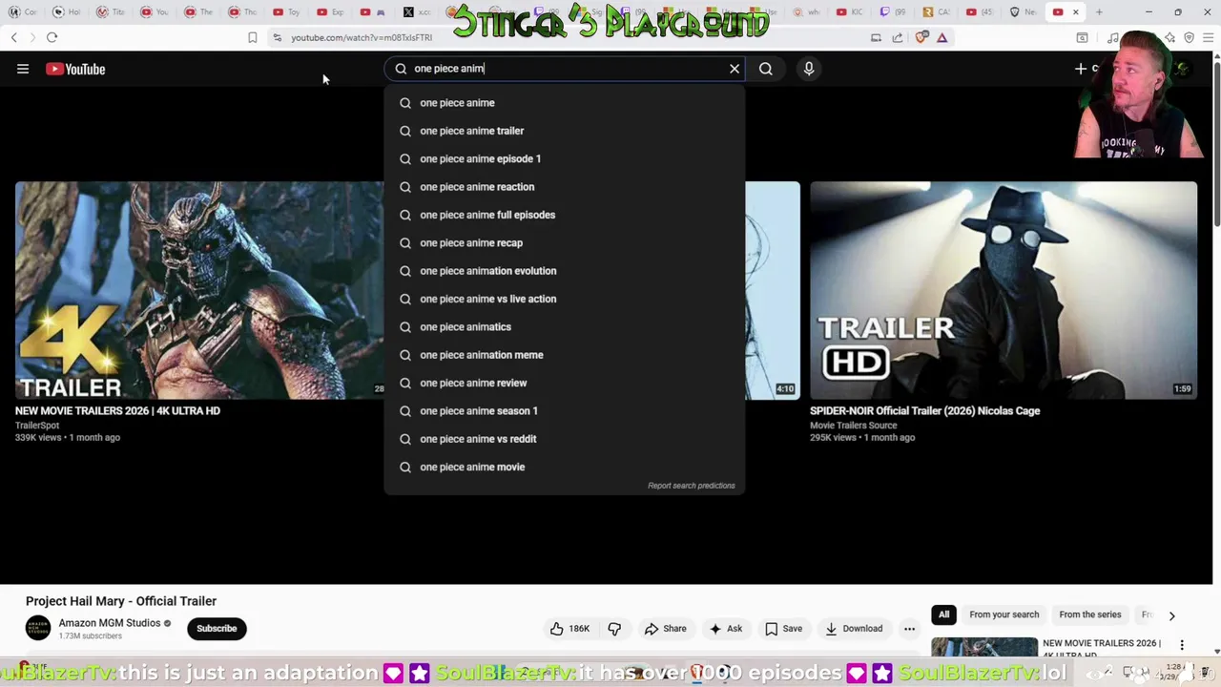This screenshot has height=687, width=1221.
Task: Download the video
Action: coord(854,629)
